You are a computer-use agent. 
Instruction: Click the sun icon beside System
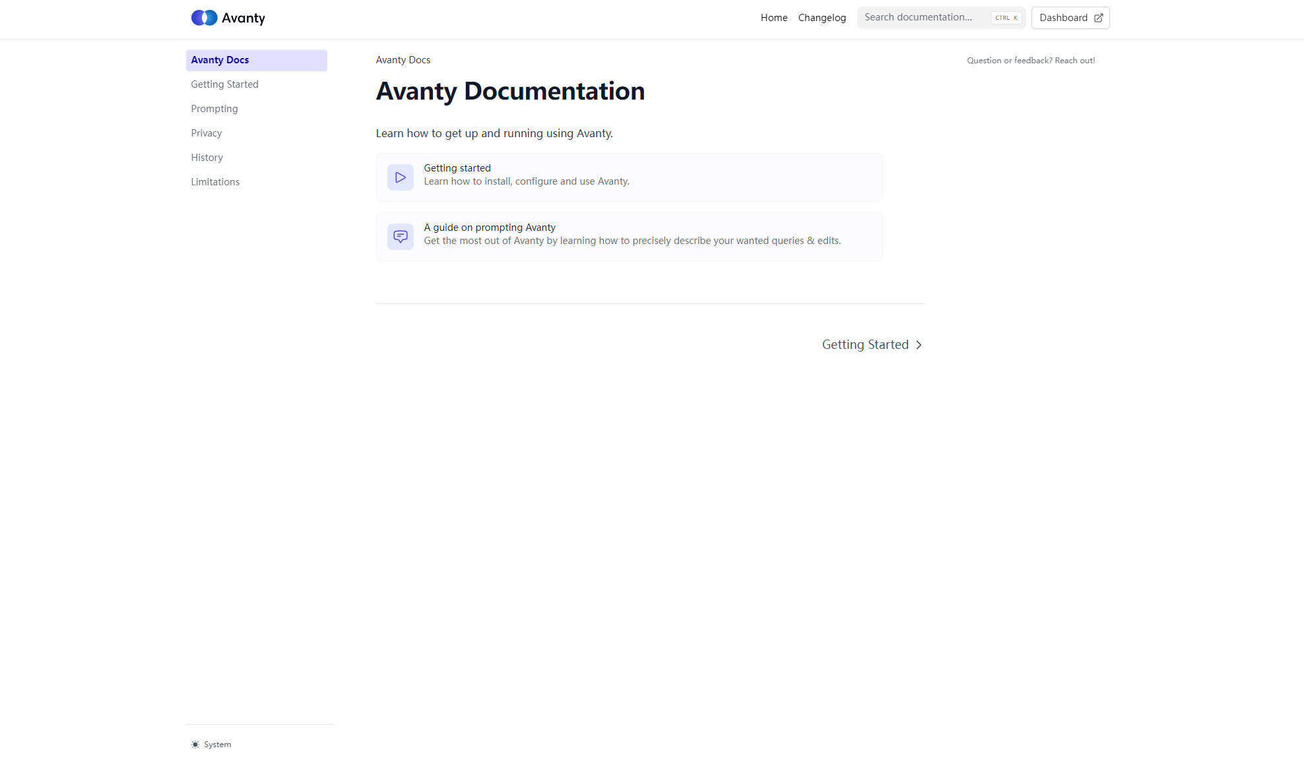click(195, 745)
